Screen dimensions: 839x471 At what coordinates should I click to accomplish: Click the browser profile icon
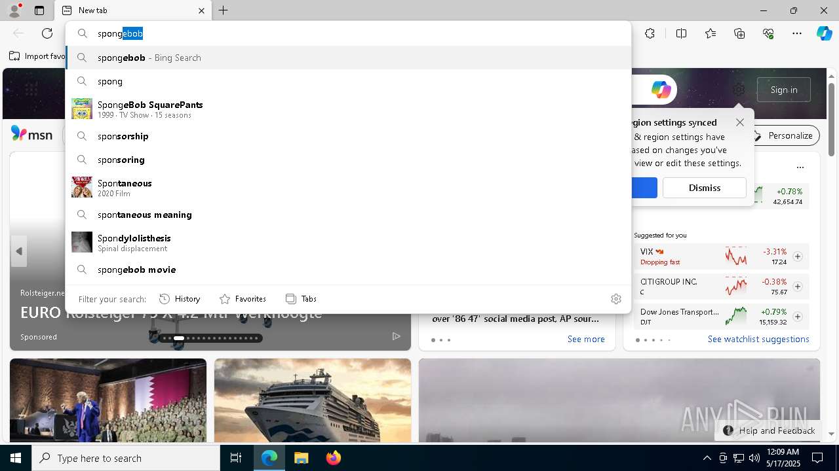click(x=14, y=10)
